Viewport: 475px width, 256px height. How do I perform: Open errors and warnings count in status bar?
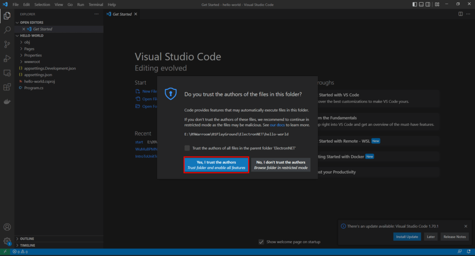click(x=20, y=251)
